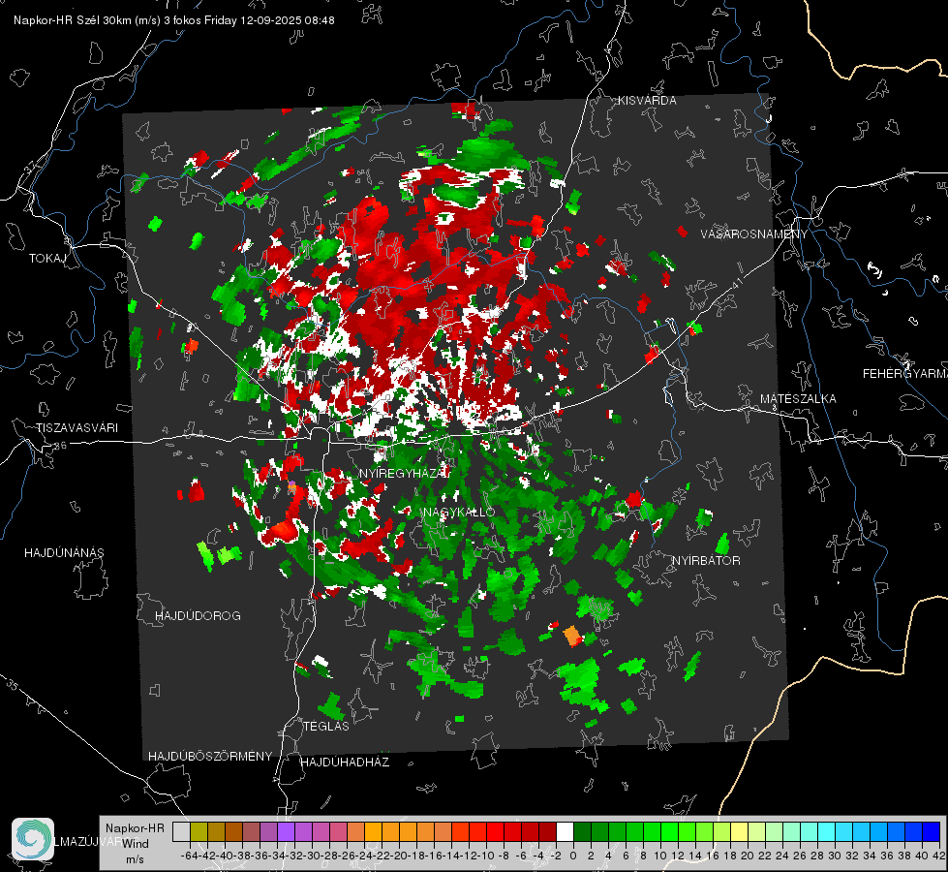Click the Napkor-HR Wind m/s legend label
948x872 pixels.
point(135,844)
